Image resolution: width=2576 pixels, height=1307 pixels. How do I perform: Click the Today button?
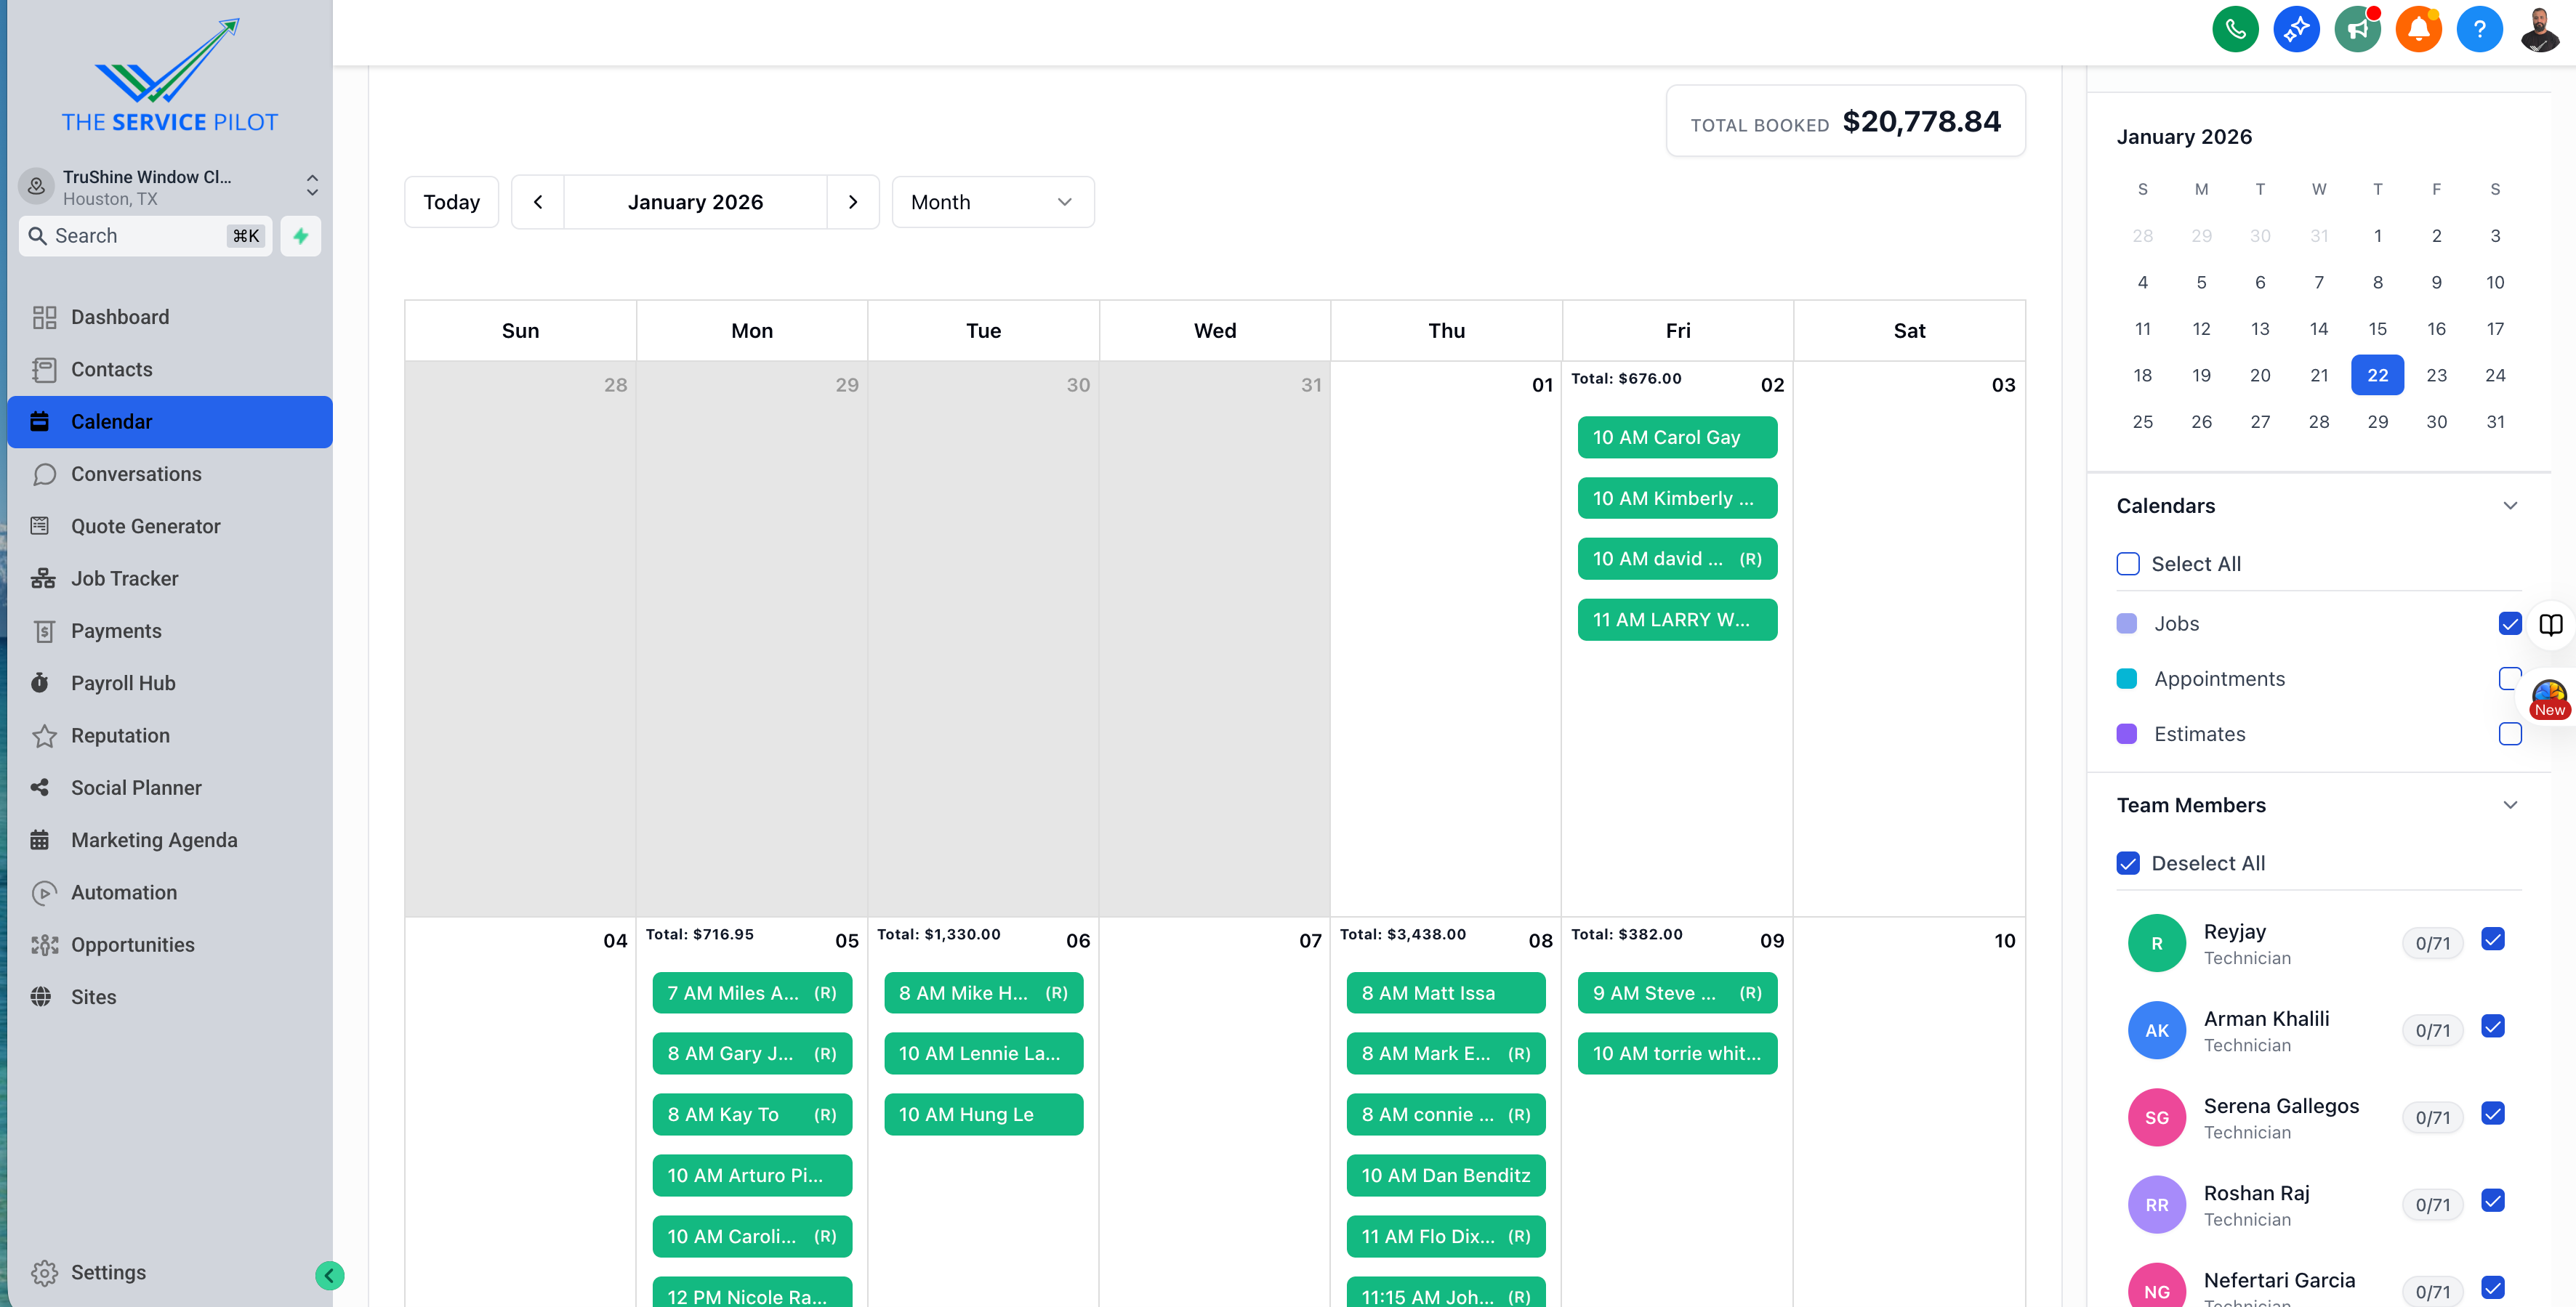pyautogui.click(x=451, y=203)
